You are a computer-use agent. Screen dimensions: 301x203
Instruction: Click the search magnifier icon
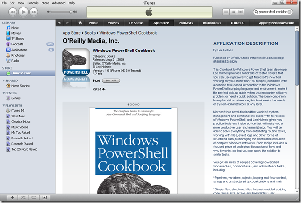pyautogui.click(x=256, y=12)
